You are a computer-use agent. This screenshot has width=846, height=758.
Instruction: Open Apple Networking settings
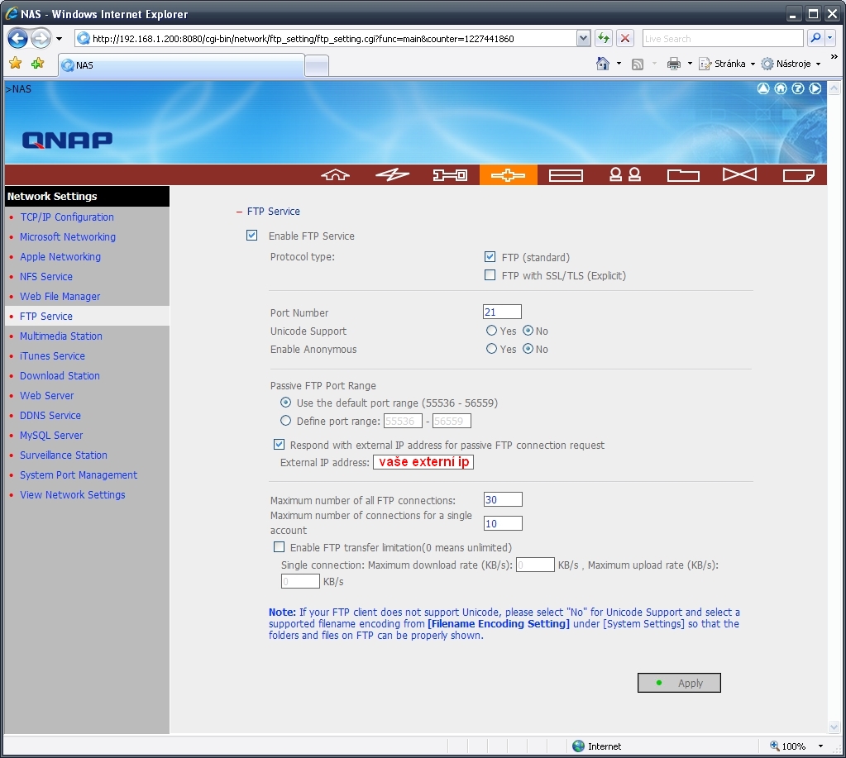pos(60,256)
